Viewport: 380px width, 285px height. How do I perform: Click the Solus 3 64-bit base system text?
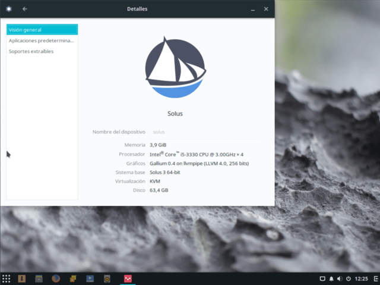pyautogui.click(x=165, y=173)
